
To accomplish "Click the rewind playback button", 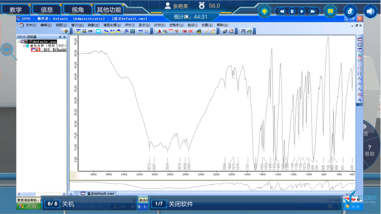I will pyautogui.click(x=282, y=12).
